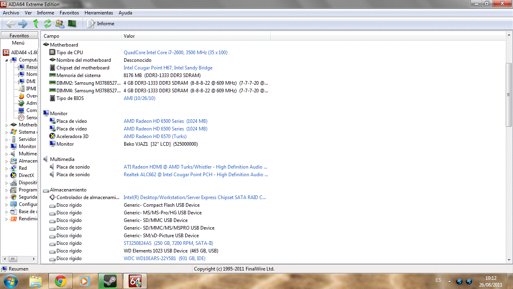Screen dimensions: 513x289
Task: Open the ST3250824AS disk link
Action: point(168,243)
